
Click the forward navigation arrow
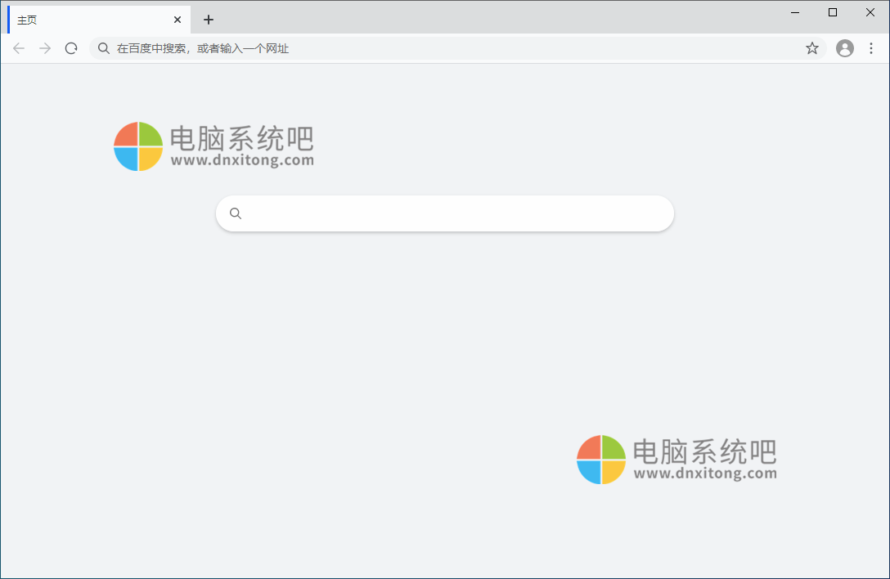tap(44, 48)
